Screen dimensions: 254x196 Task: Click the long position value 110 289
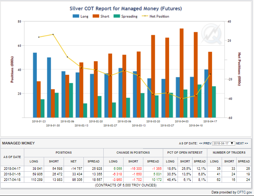coord(37,179)
